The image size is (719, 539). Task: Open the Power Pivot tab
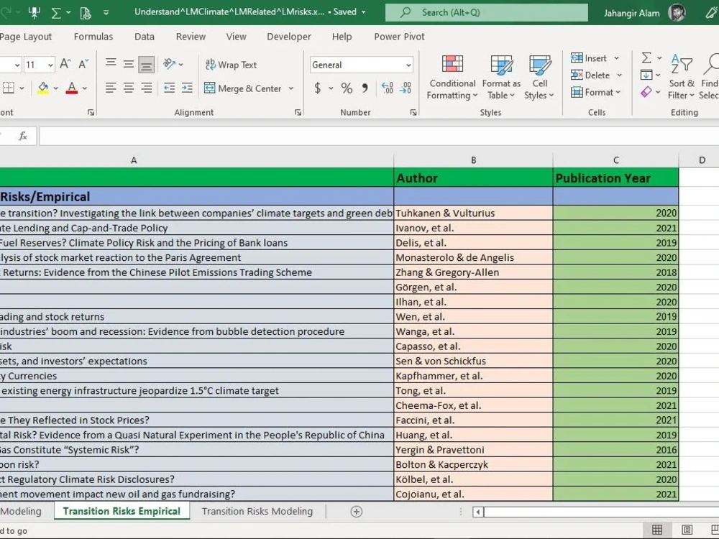[x=399, y=37]
